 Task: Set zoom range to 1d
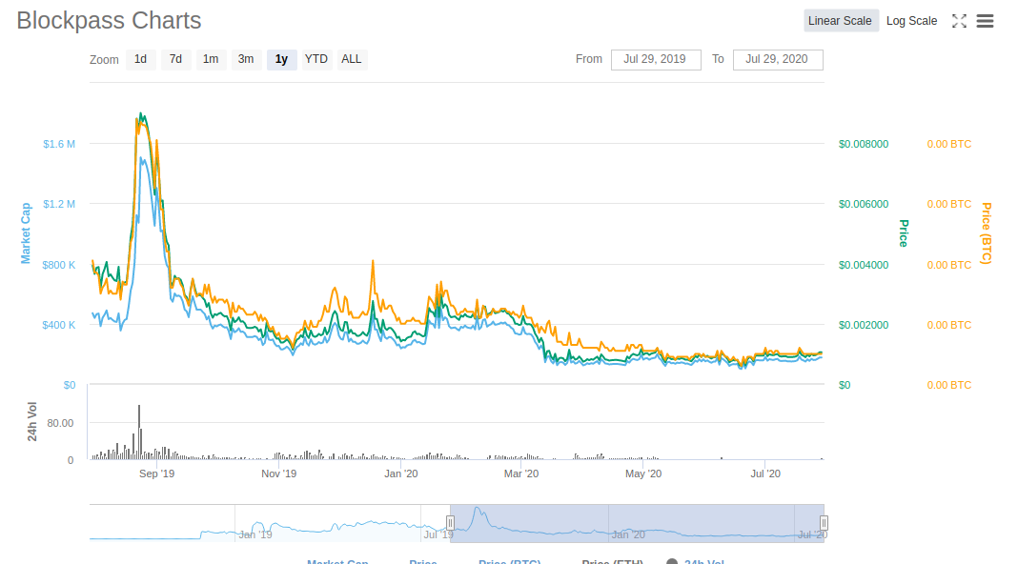(x=140, y=59)
